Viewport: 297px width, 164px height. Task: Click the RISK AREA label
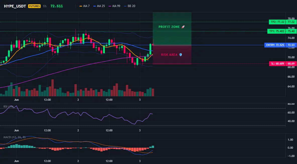click(x=169, y=55)
